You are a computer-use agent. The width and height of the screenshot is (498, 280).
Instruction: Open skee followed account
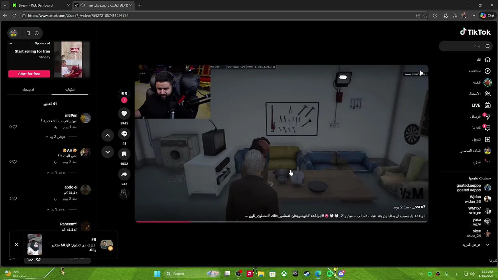pos(479,233)
